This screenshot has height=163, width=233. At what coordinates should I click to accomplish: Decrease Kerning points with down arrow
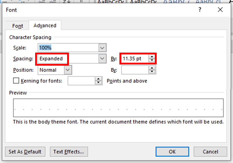tap(99, 83)
